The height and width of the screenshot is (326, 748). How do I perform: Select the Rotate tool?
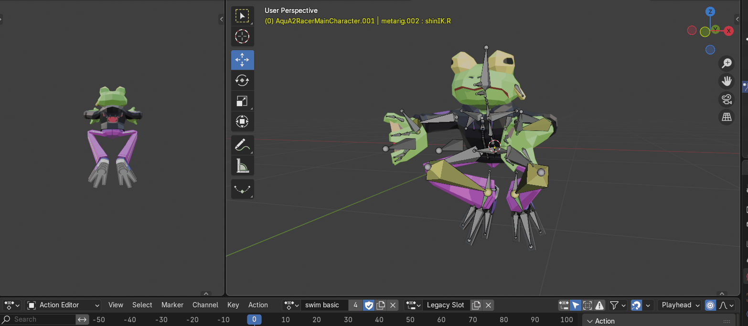point(242,80)
